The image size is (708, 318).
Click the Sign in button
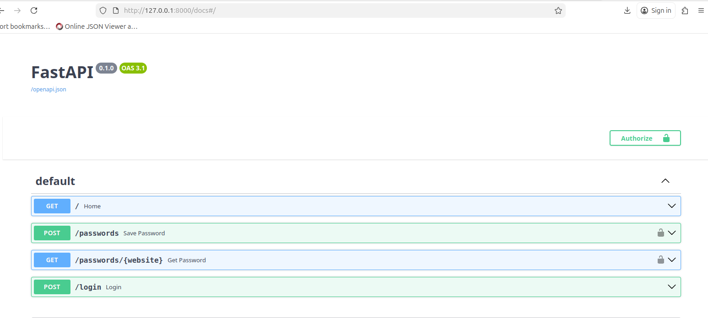pos(656,11)
